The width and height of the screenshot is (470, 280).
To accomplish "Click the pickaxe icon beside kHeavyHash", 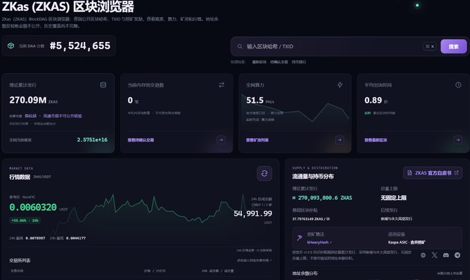I will pyautogui.click(x=299, y=238).
